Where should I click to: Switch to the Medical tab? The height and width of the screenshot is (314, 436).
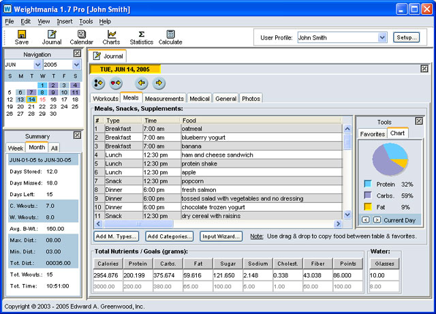tap(200, 99)
